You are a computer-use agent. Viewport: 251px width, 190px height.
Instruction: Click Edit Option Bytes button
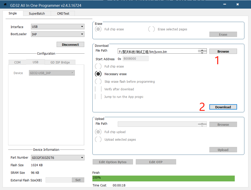click(113, 162)
